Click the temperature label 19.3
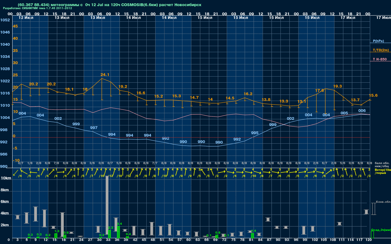Screen dimensions: 391x244 (338, 86)
